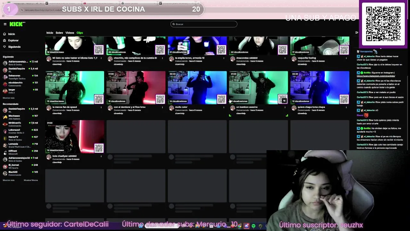410x231 pixels.
Task: Open options menu for 'un bombon asesino' clip
Action: 285,107
